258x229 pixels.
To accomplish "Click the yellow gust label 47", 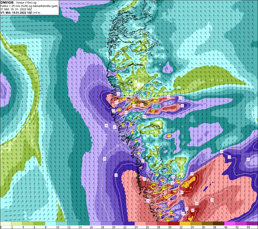I will (166, 197).
